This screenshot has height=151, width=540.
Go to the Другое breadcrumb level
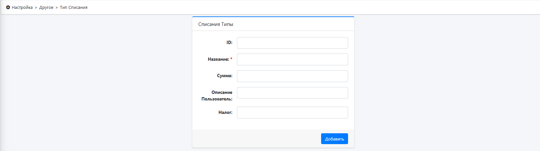(x=46, y=7)
